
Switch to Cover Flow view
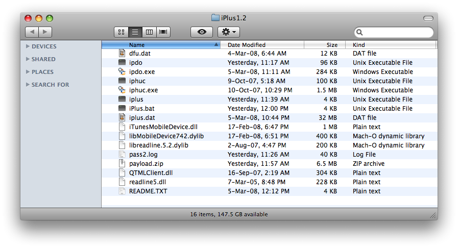click(163, 32)
